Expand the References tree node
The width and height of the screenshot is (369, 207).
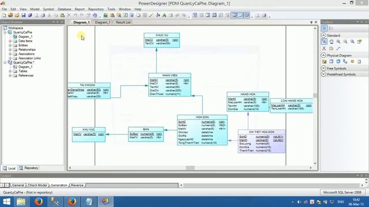click(x=10, y=75)
